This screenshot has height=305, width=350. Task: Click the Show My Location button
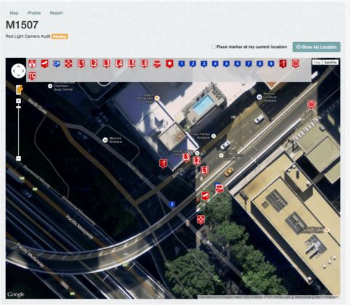tap(317, 47)
